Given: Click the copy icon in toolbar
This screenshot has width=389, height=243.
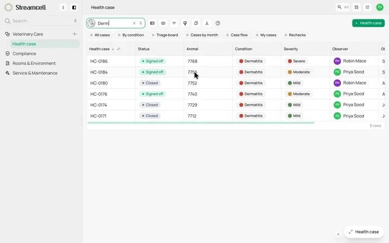Looking at the screenshot, I should coord(196,23).
